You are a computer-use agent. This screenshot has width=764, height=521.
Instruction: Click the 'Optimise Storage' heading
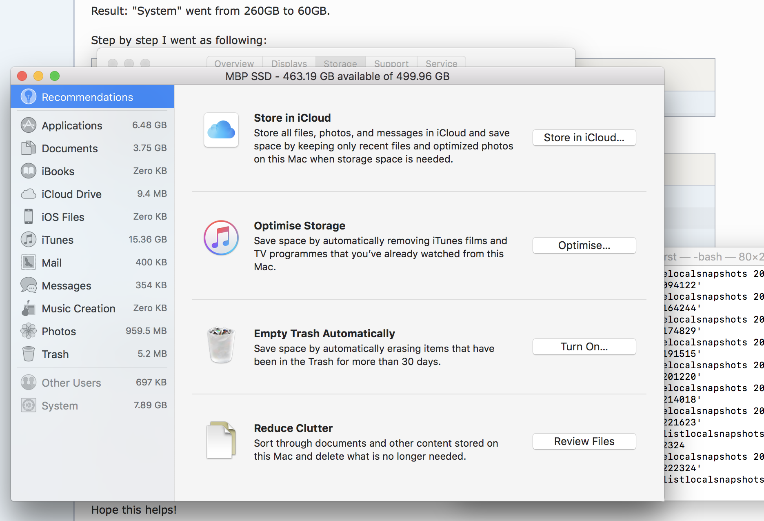coord(300,225)
